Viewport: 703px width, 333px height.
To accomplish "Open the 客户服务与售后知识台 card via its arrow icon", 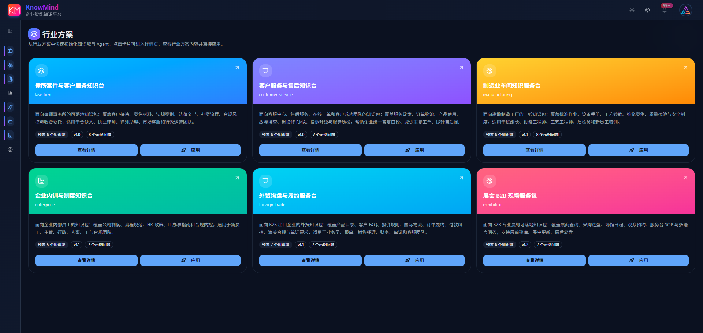I will coord(461,68).
